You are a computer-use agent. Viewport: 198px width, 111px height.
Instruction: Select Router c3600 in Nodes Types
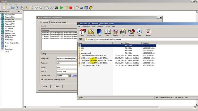tap(10, 22)
